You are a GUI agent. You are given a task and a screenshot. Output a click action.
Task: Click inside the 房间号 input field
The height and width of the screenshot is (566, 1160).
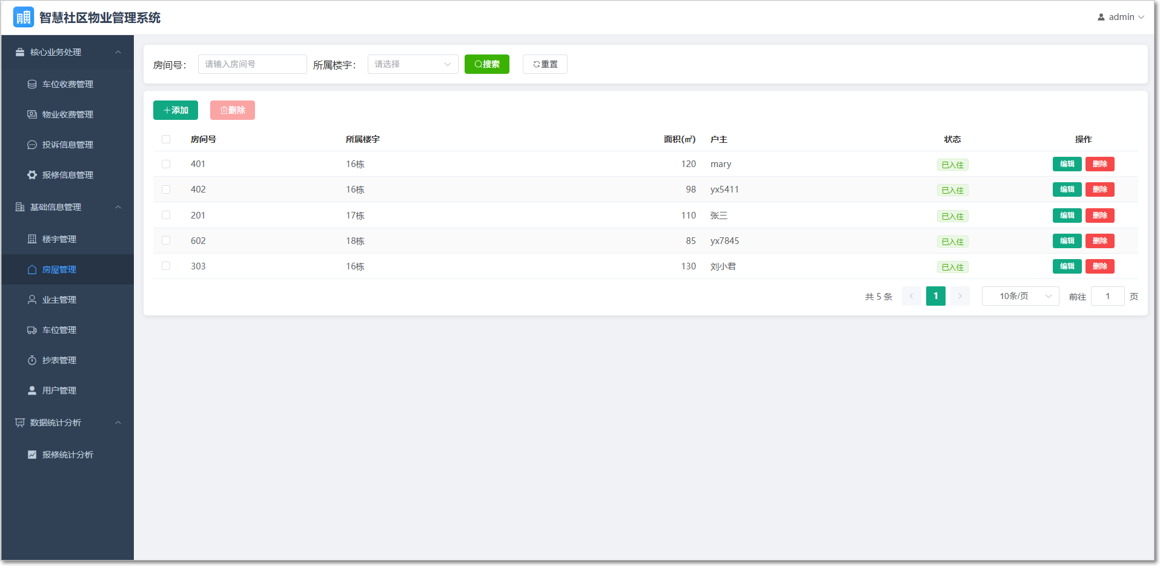253,64
